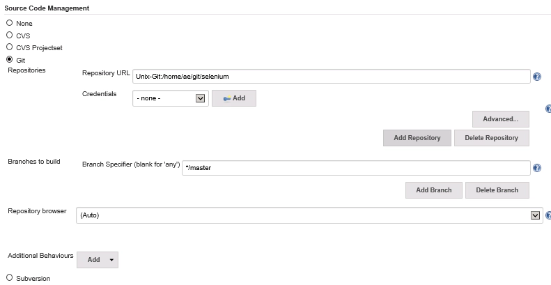
Task: Choose CVS Projectset radio option
Action: coord(10,47)
